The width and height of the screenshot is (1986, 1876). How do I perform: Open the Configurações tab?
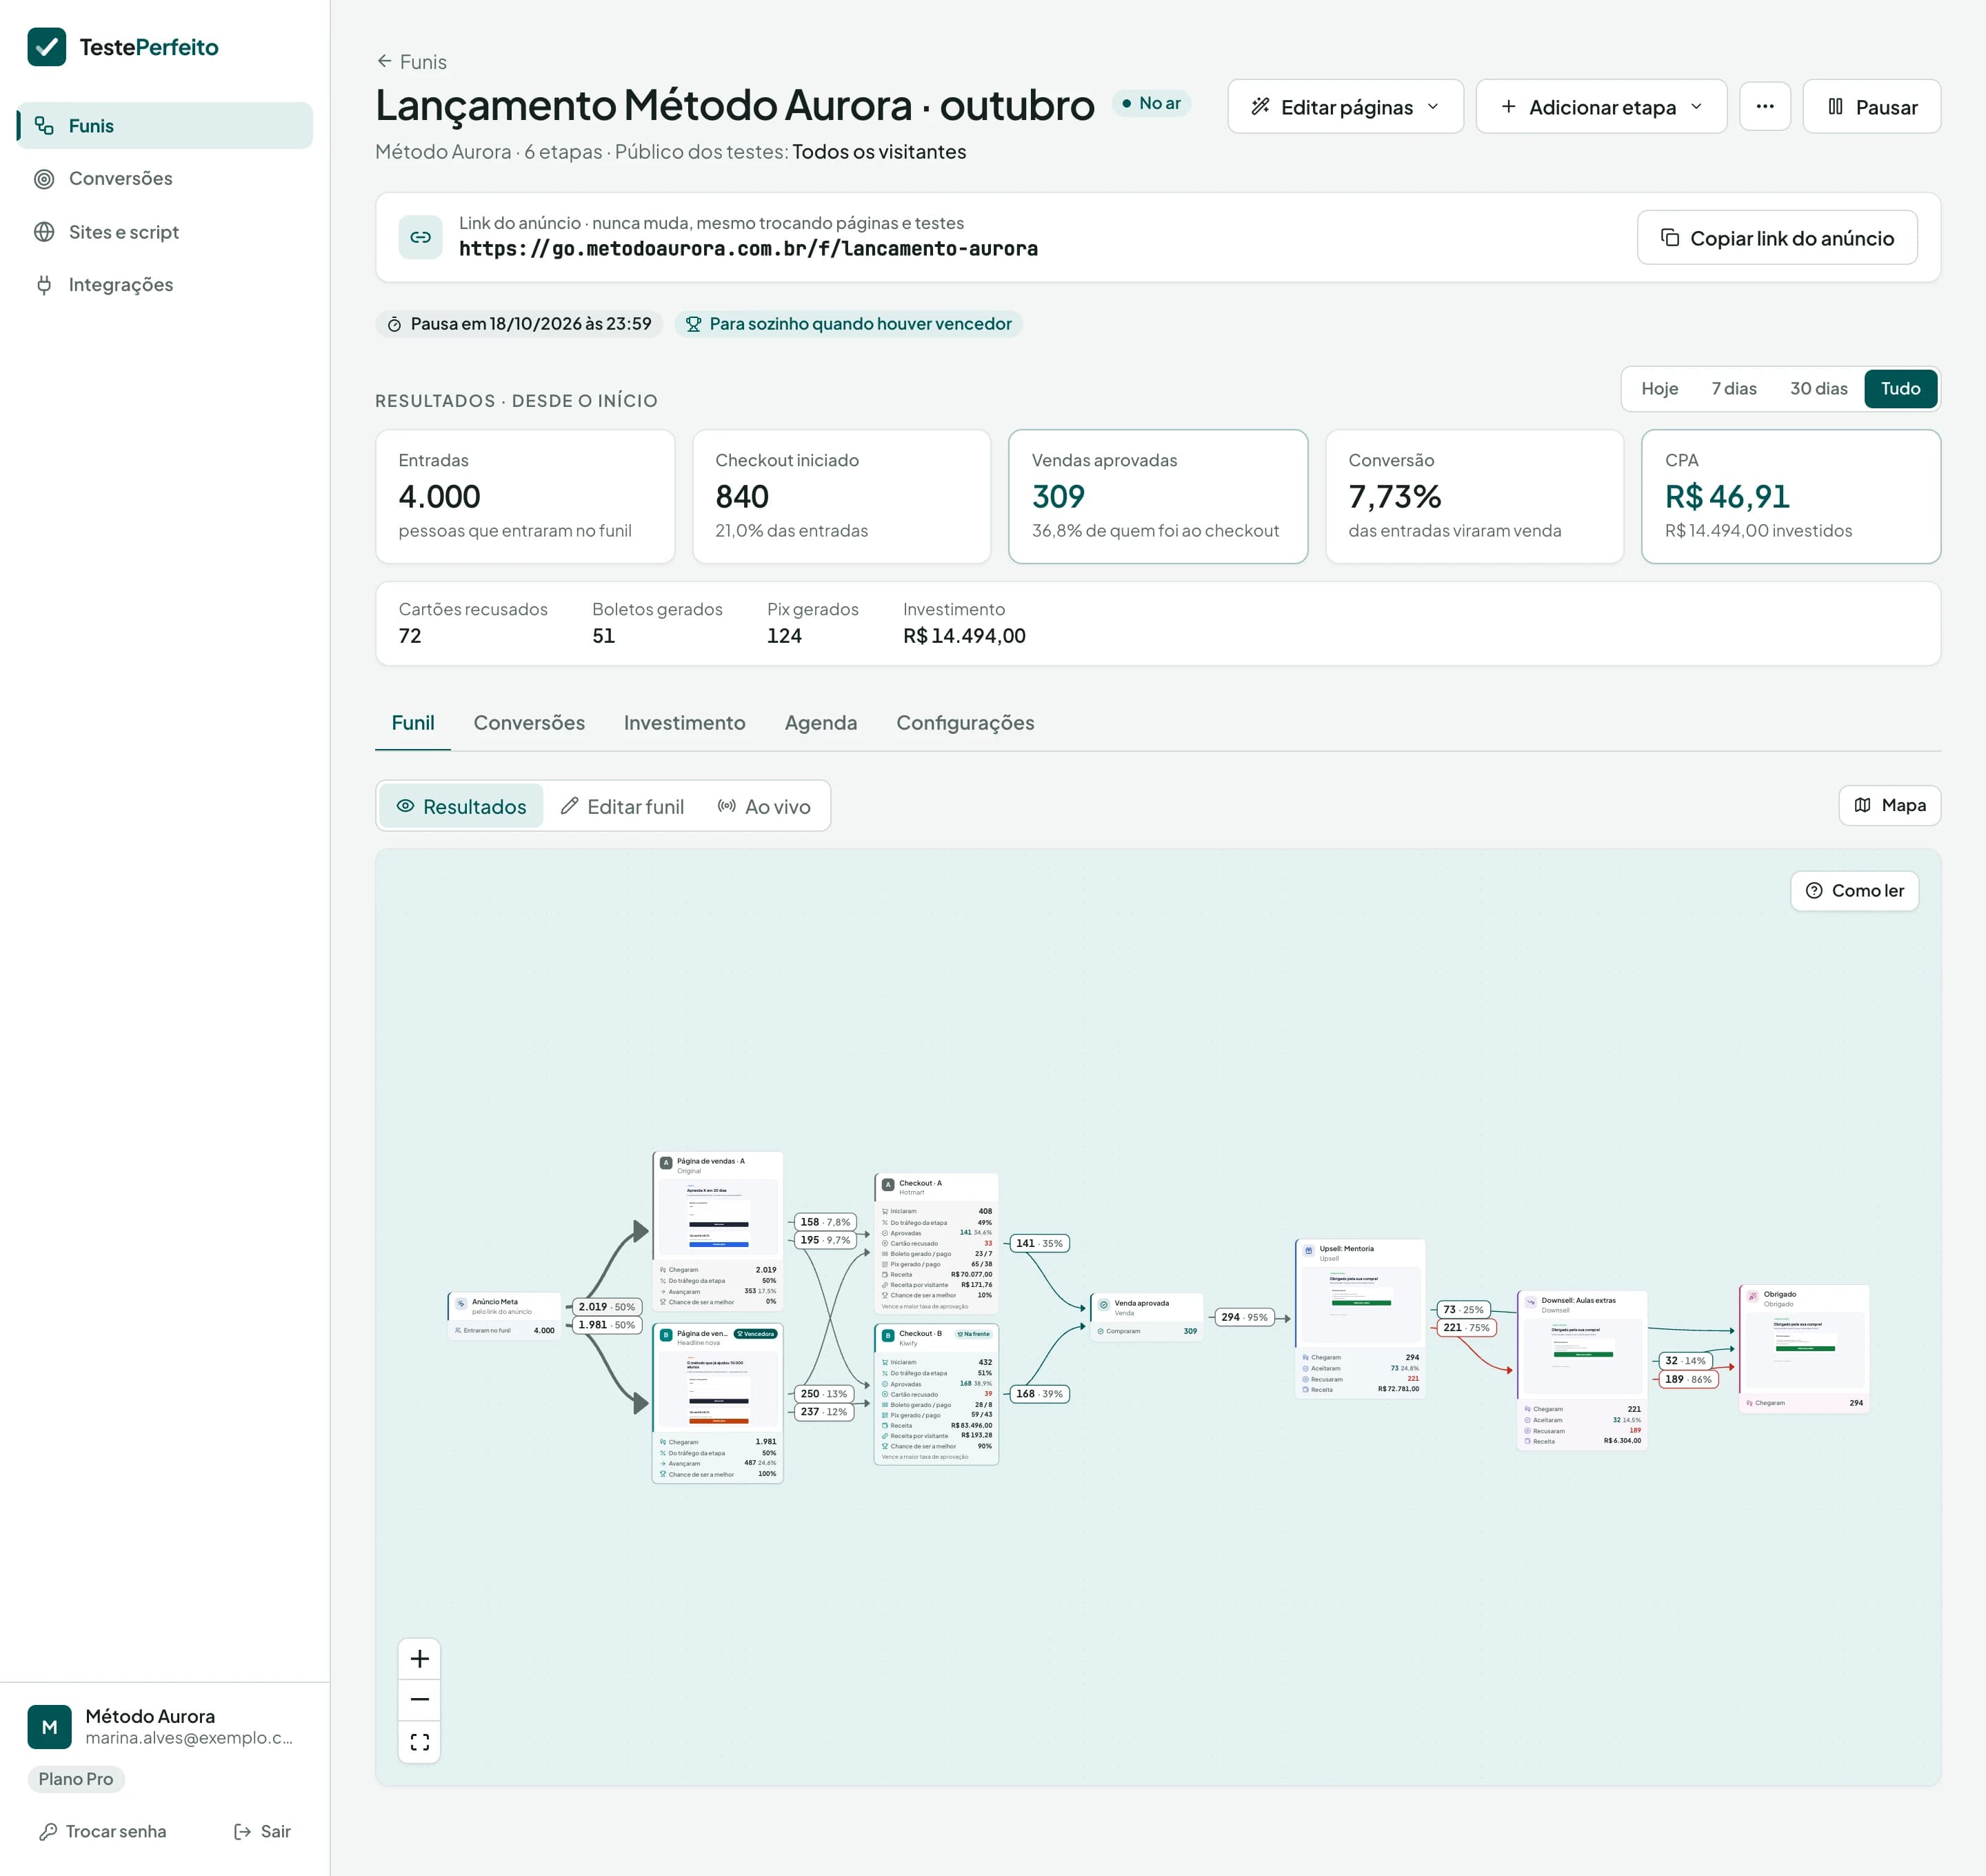pyautogui.click(x=965, y=723)
